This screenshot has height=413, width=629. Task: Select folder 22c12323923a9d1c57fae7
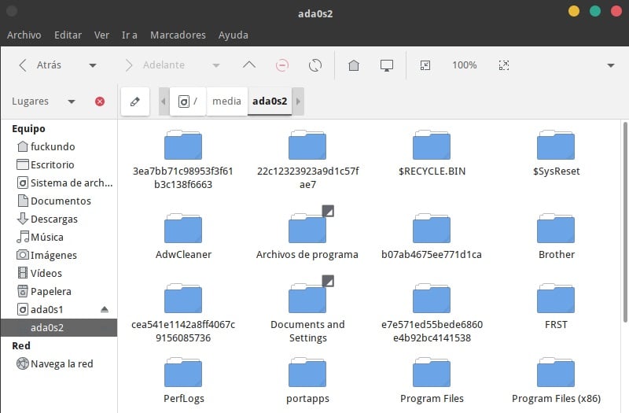point(307,160)
